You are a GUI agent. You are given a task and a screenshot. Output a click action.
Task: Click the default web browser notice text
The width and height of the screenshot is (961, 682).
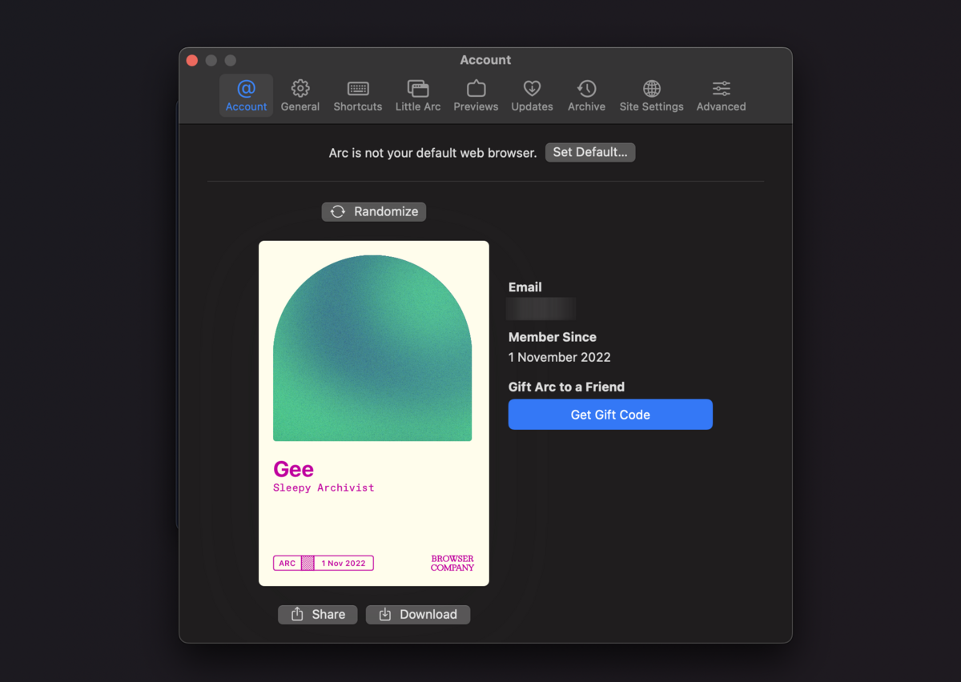[432, 152]
